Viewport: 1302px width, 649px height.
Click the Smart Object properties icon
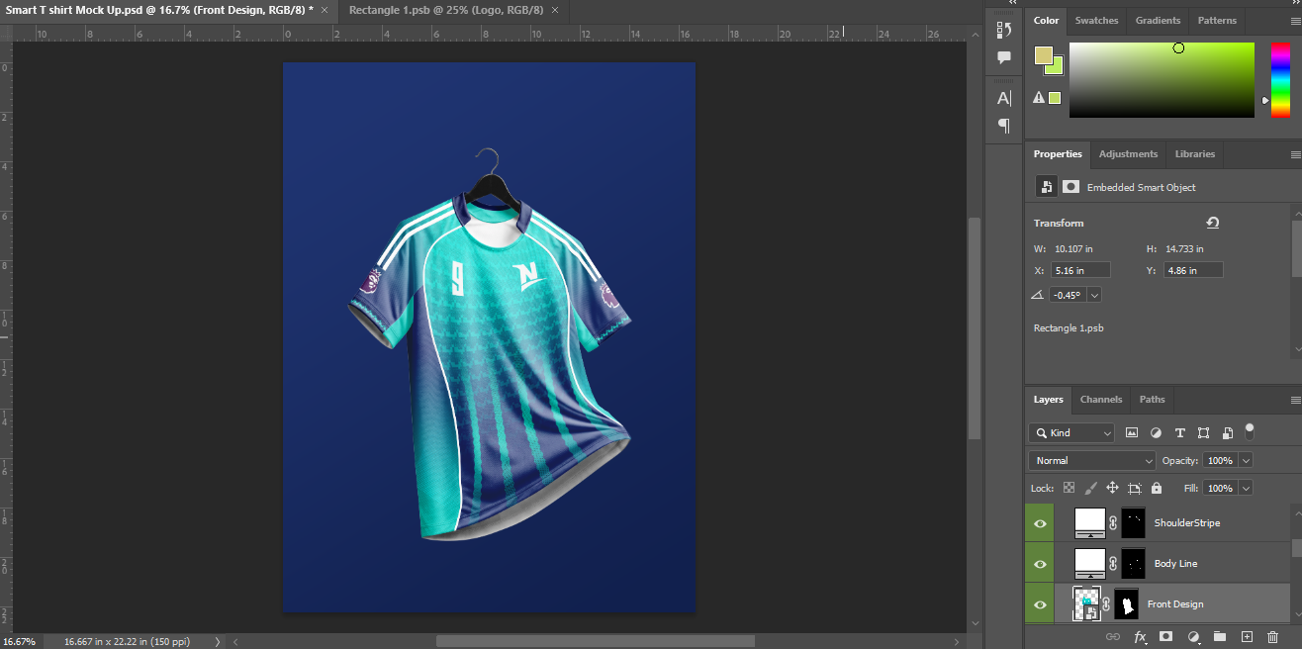(1046, 186)
